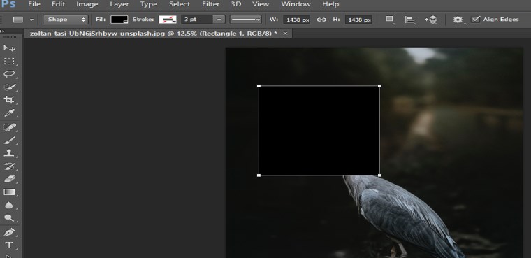Open the Fill color swatch
This screenshot has width=531, height=258.
(119, 20)
